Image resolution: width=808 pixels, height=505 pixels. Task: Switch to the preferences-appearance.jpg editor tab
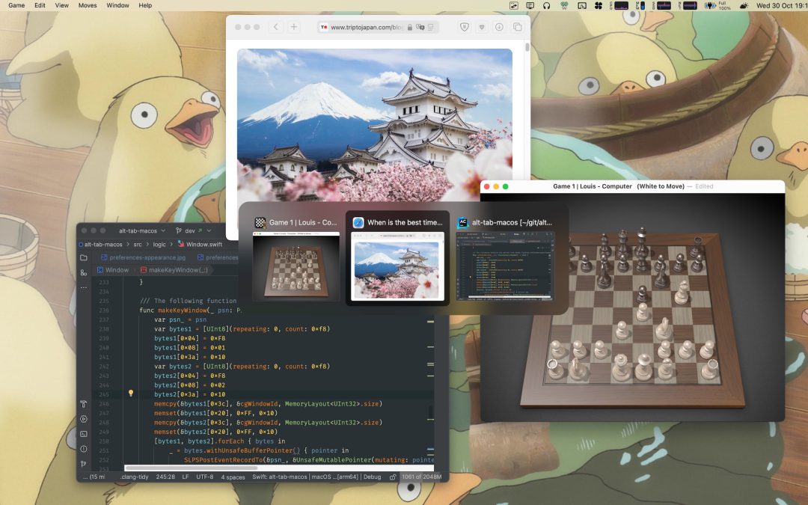142,257
